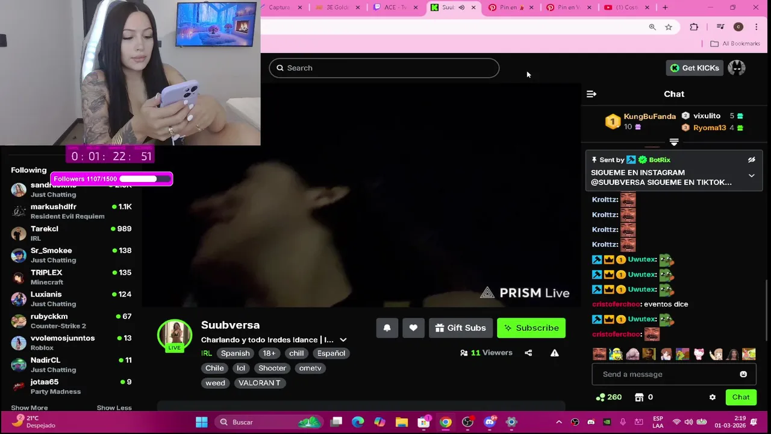771x434 pixels.
Task: Click the IRL category link
Action: click(x=207, y=353)
